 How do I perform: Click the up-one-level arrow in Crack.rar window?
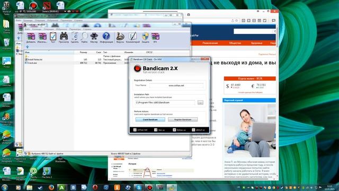[28, 47]
